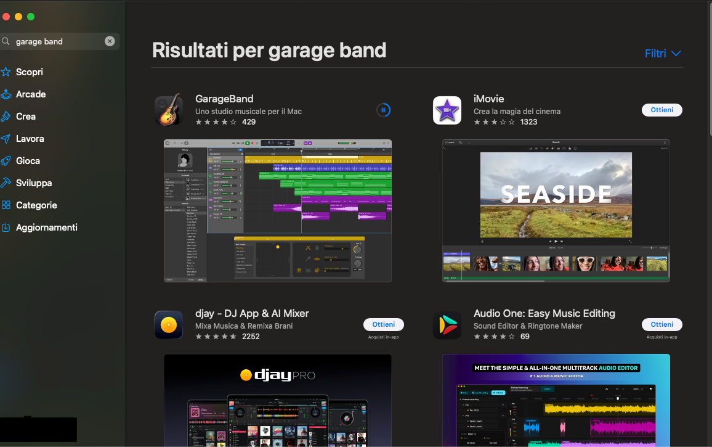Open the Crea section
The image size is (712, 447).
[26, 117]
